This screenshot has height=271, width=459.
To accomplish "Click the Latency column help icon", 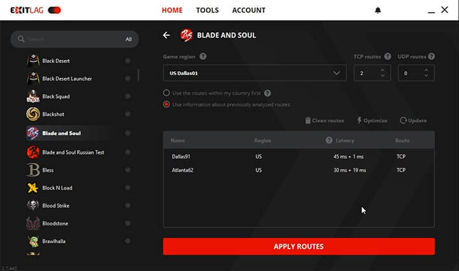I will tap(329, 140).
